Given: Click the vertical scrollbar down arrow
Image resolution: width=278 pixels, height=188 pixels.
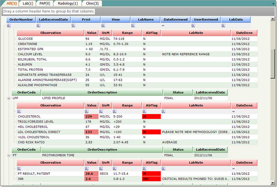Looking at the screenshot, I should [273, 183].
